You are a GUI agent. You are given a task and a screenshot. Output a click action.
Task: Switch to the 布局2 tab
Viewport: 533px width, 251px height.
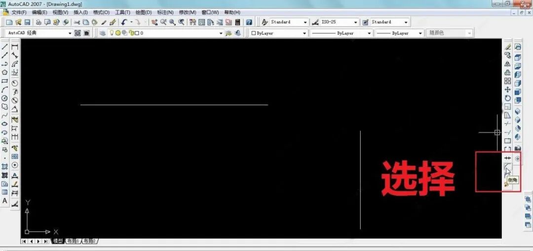click(89, 241)
